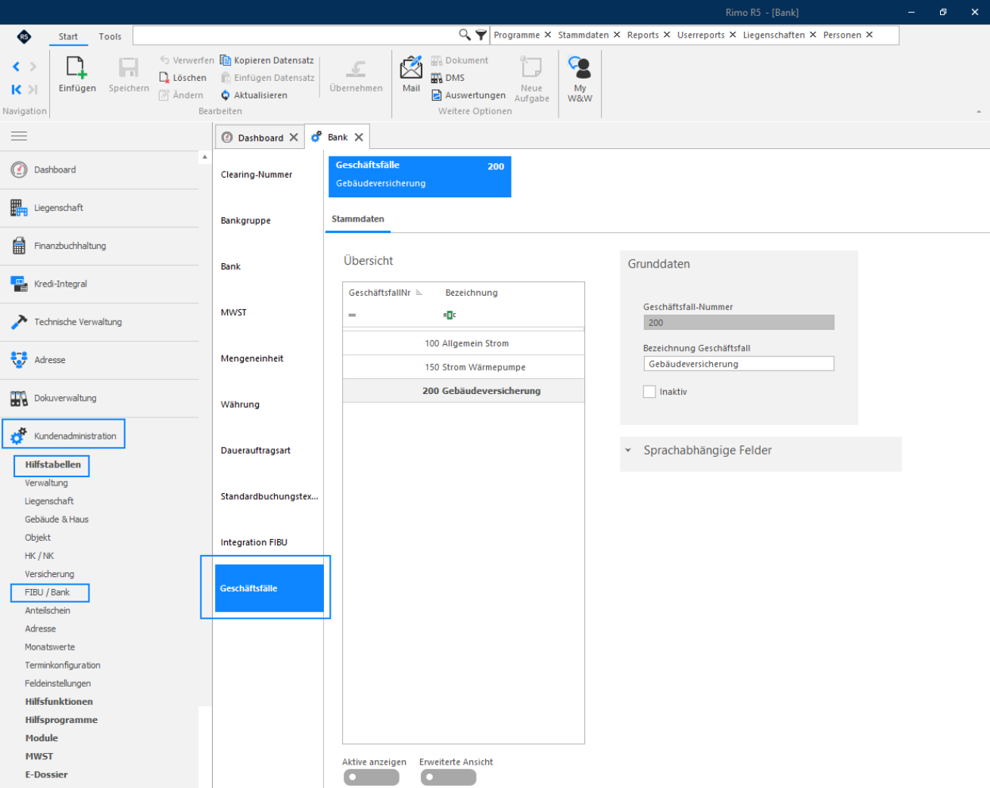Screen dimensions: 990x788
Task: Toggle the Erweiterte Ansicht switch
Action: pyautogui.click(x=448, y=777)
